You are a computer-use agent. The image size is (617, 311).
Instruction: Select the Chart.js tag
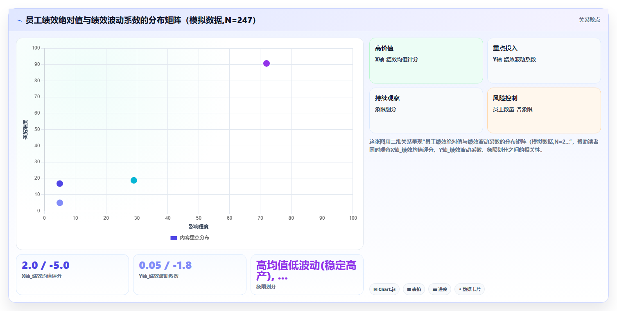(384, 289)
